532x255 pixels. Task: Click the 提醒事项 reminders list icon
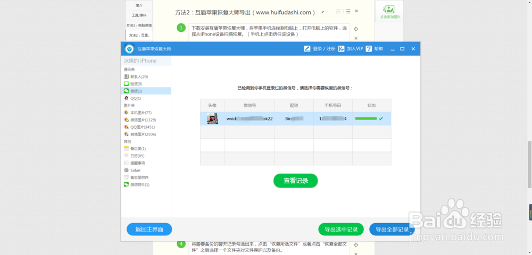(x=126, y=163)
